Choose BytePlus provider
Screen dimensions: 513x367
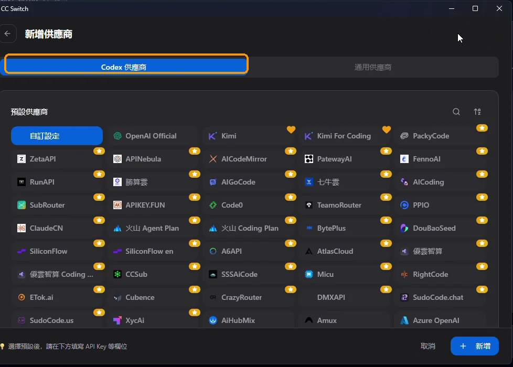(344, 228)
